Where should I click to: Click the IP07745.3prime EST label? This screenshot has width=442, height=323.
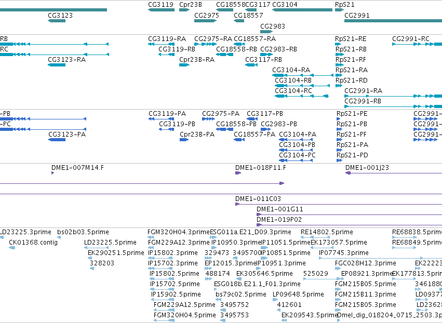pyautogui.click(x=344, y=253)
